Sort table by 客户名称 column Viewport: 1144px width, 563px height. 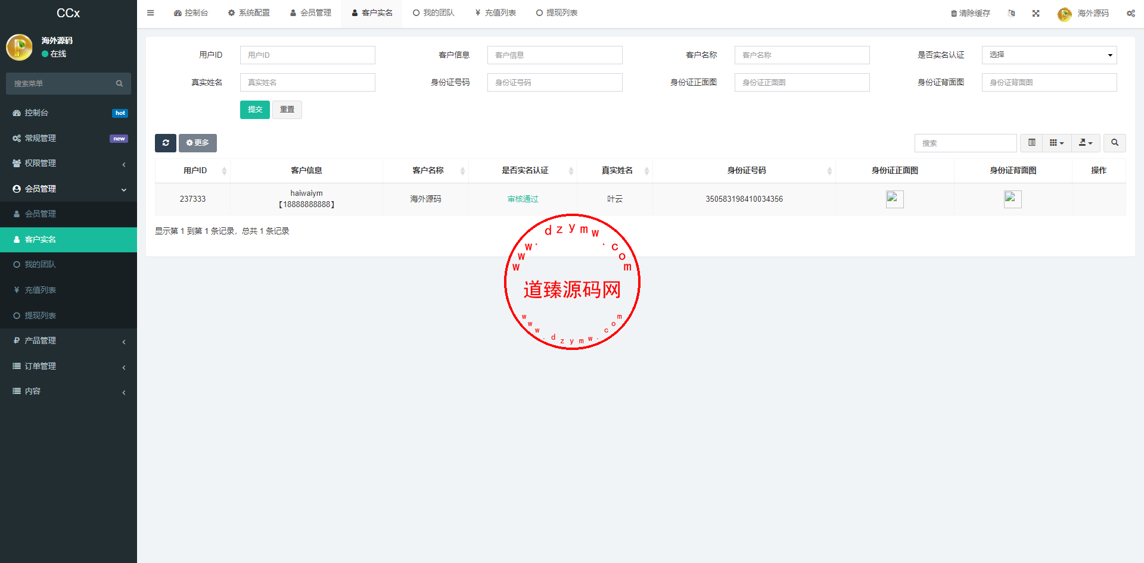pos(425,171)
